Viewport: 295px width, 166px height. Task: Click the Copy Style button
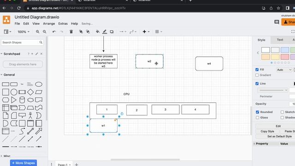point(267,131)
